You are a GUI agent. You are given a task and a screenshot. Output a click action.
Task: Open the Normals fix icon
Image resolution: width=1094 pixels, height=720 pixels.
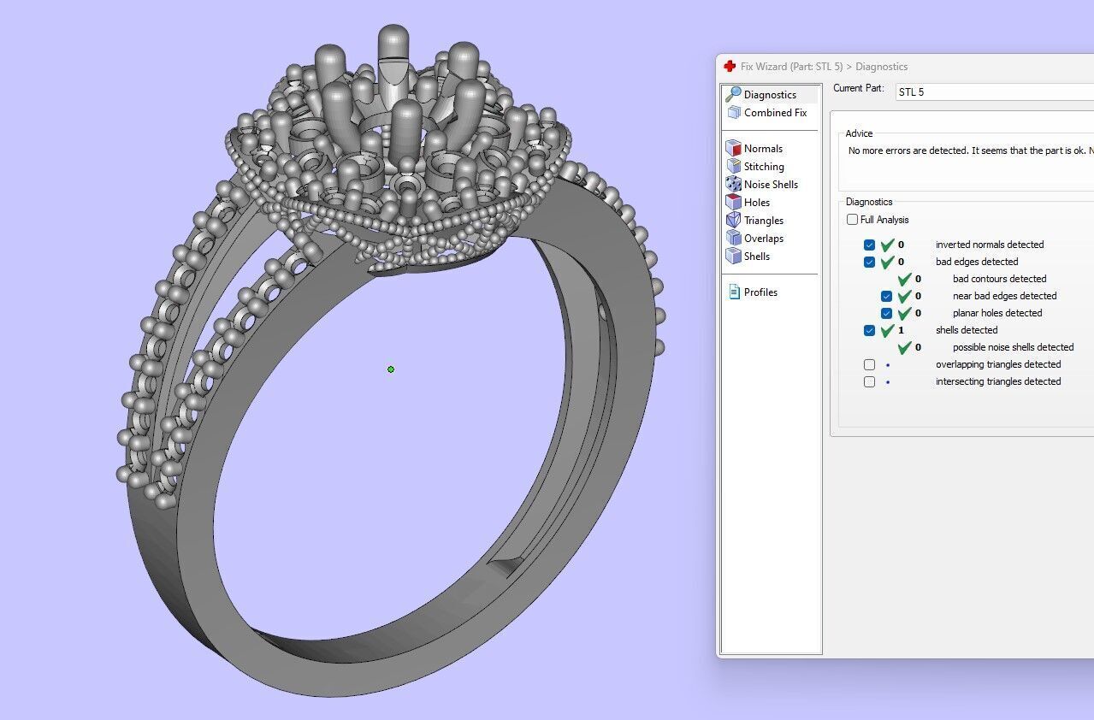click(733, 148)
